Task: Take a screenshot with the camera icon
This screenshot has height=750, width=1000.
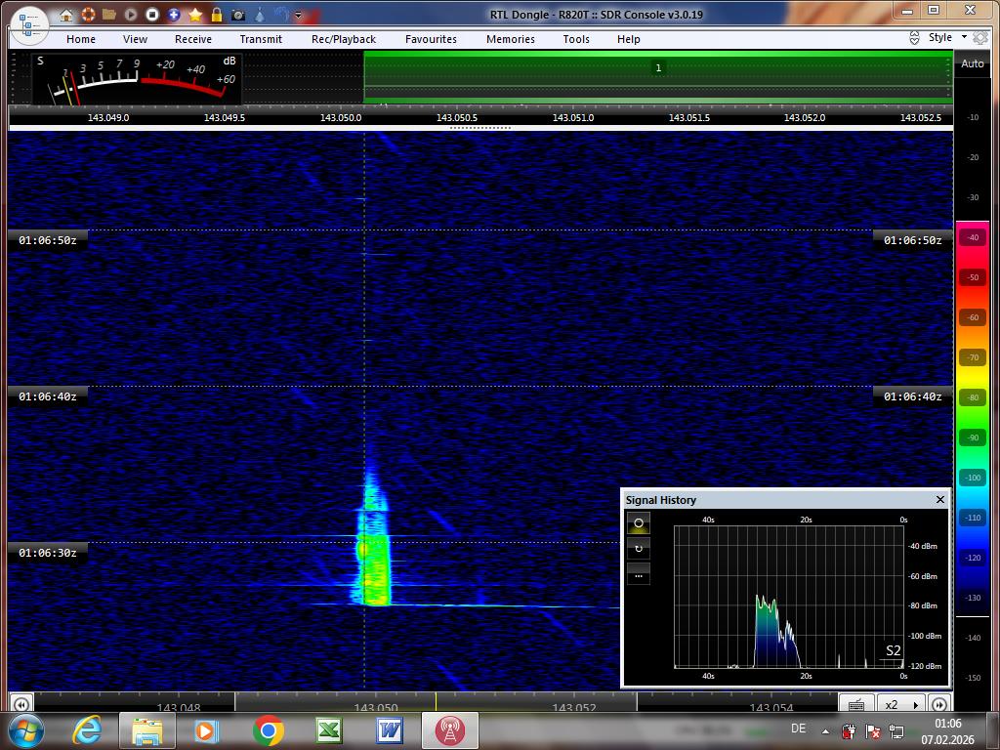Action: click(x=238, y=15)
